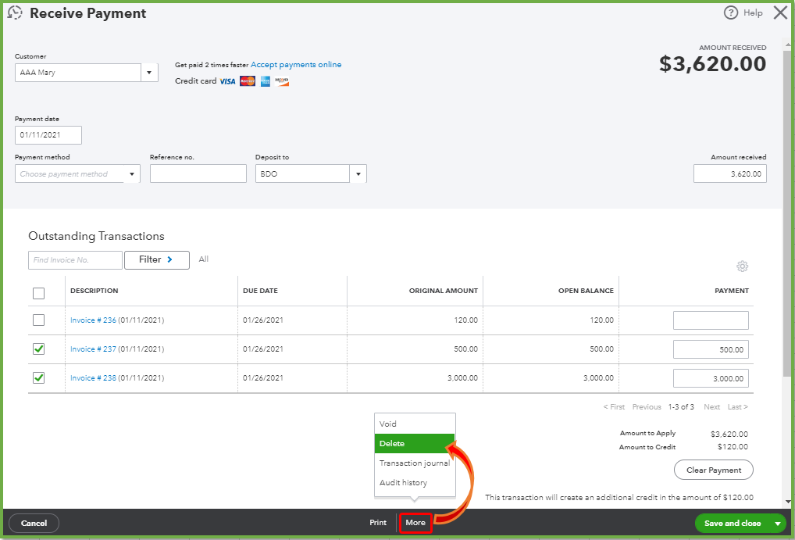
Task: Open the Customer dropdown
Action: tap(149, 72)
